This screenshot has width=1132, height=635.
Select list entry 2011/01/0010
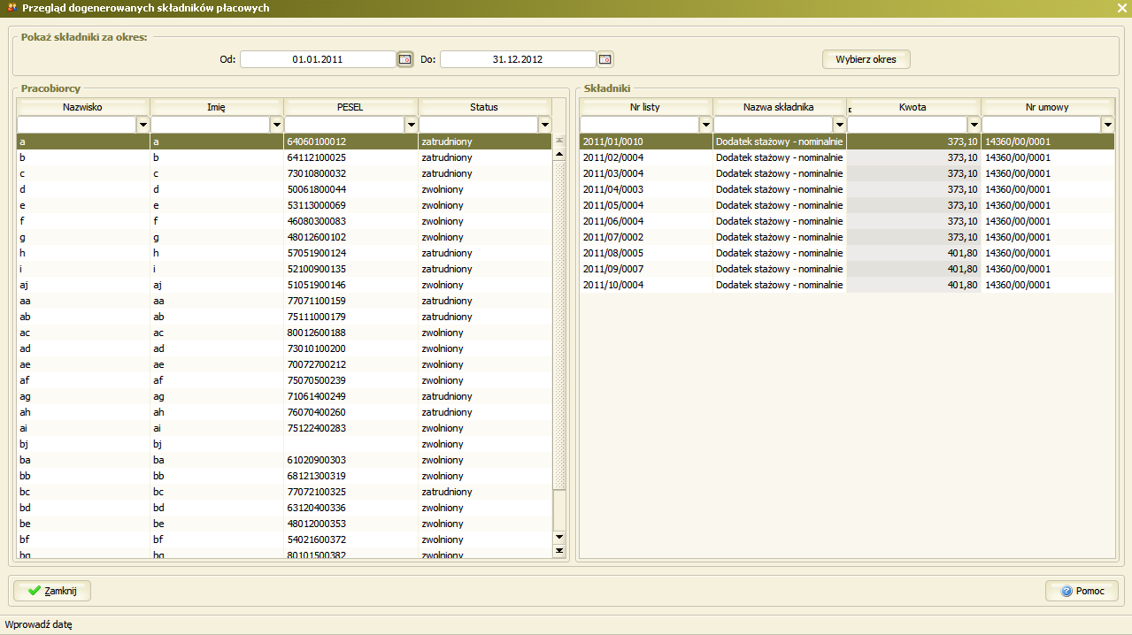tap(847, 142)
